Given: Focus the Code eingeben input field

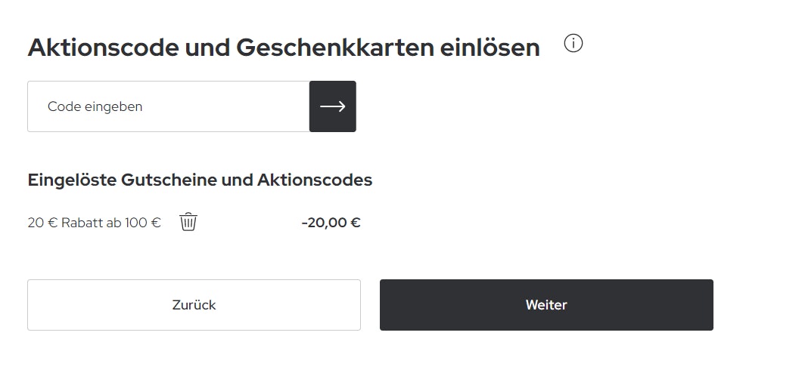Looking at the screenshot, I should tap(168, 106).
